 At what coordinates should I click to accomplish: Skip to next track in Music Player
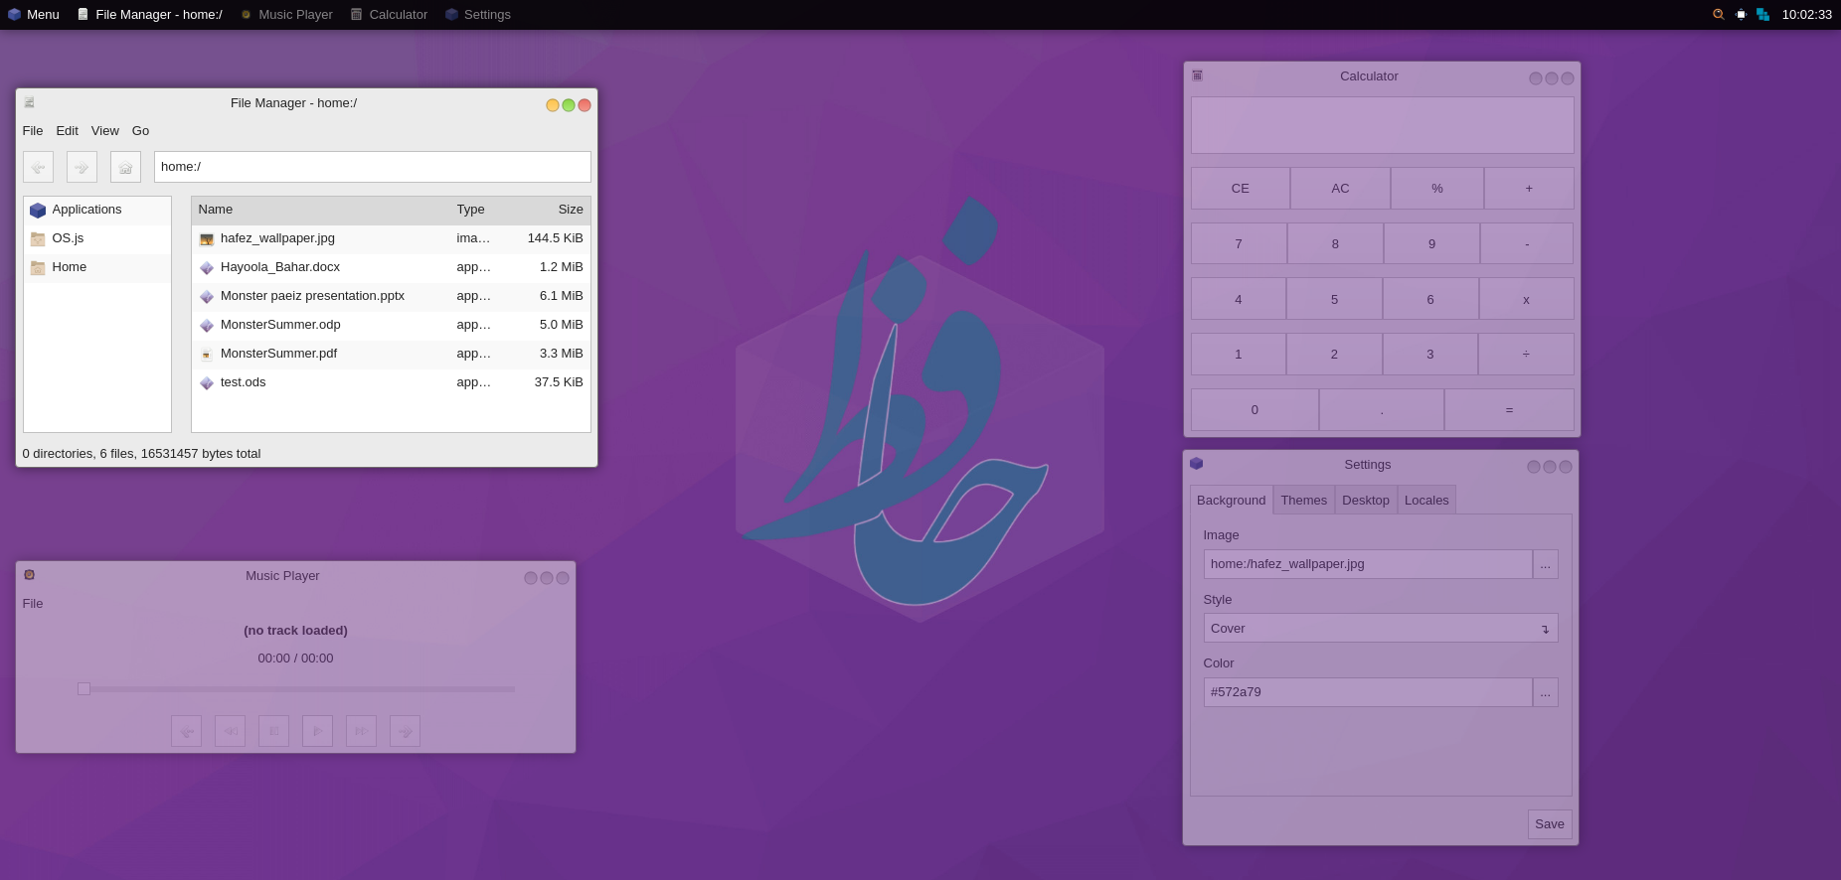click(x=405, y=731)
